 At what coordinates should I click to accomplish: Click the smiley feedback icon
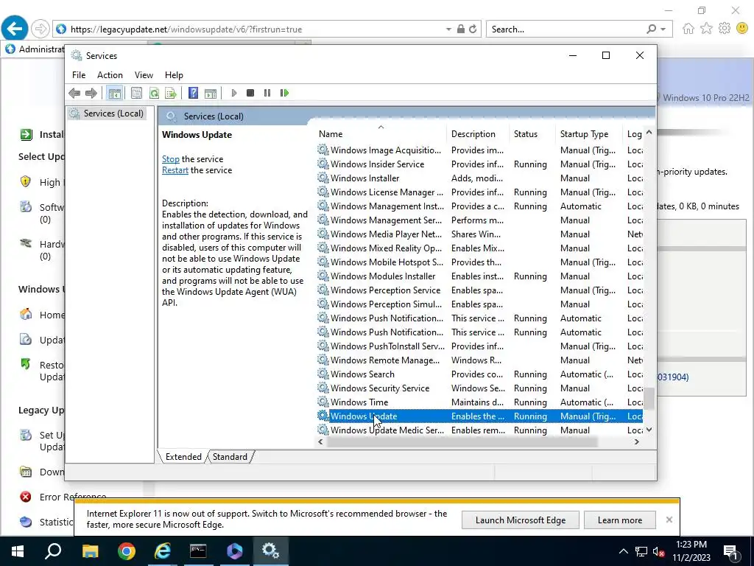pyautogui.click(x=742, y=29)
